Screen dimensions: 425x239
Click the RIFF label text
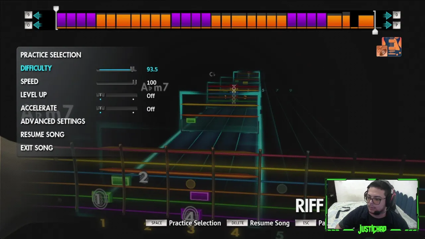[309, 206]
